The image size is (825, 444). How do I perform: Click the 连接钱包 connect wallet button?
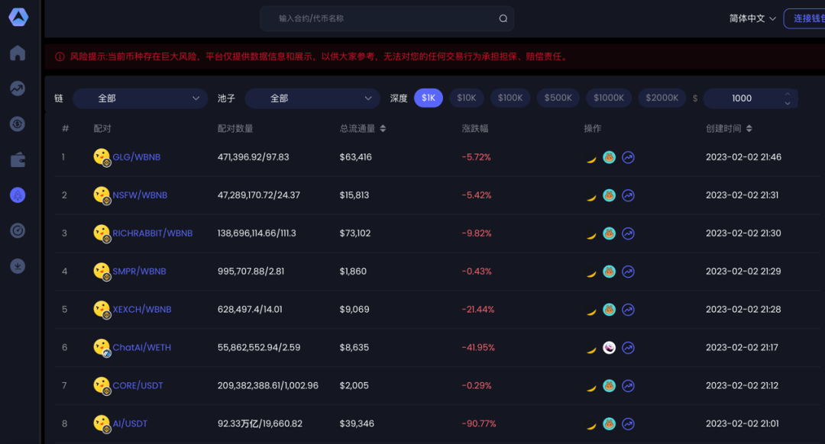pos(806,18)
